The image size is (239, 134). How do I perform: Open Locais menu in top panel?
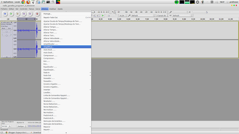point(17,2)
